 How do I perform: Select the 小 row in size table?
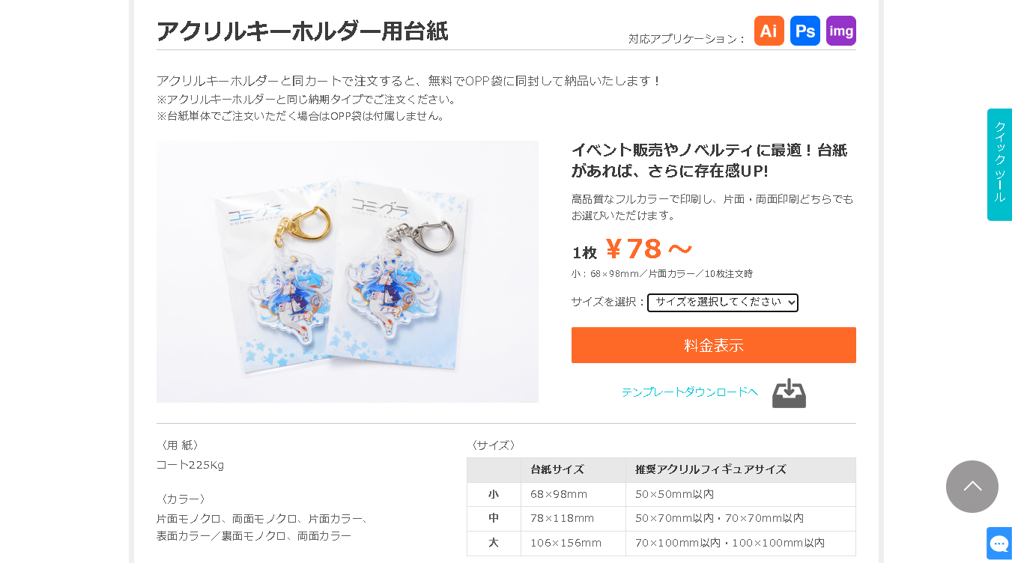click(661, 494)
